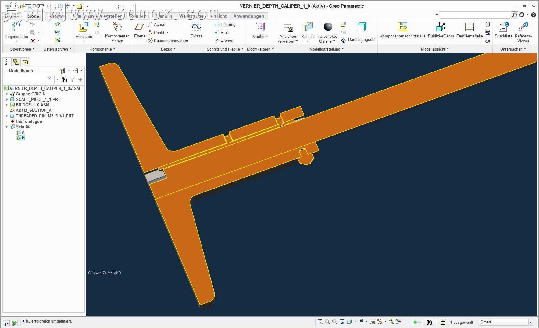Open Schnitt und Fläche group menu
Screen dimensions: 539x328
(225, 49)
